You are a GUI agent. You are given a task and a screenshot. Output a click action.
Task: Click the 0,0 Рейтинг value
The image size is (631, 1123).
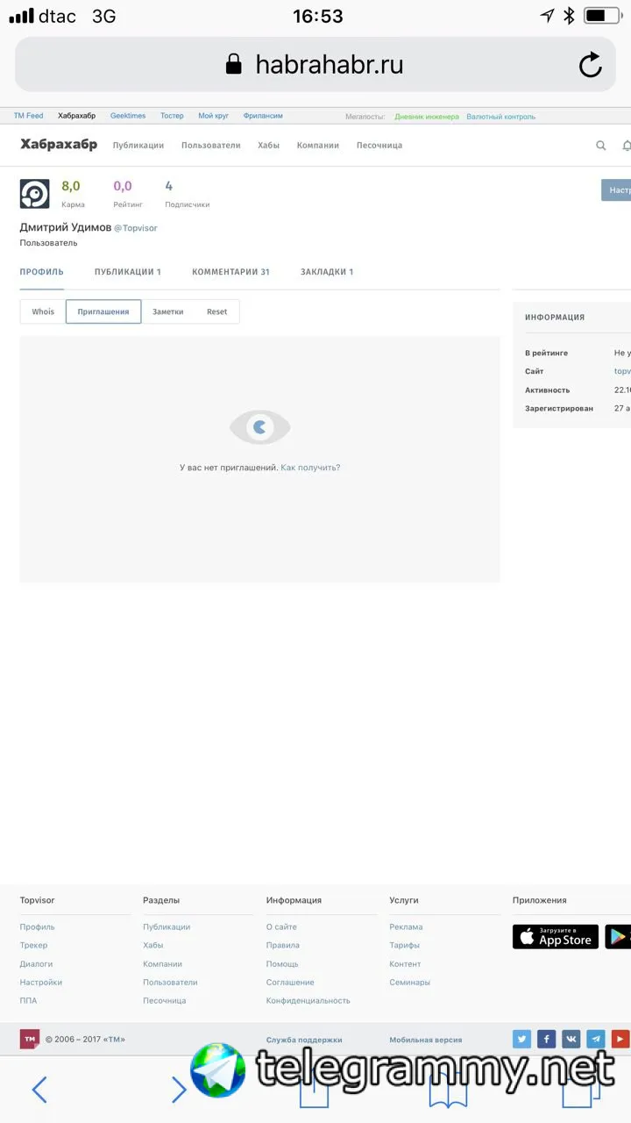click(x=123, y=186)
